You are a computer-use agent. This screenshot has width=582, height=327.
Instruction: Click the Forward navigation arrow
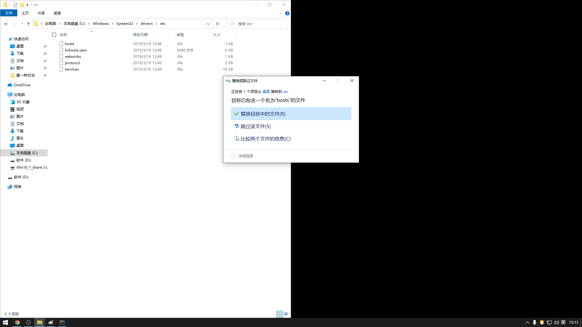[x=15, y=24]
